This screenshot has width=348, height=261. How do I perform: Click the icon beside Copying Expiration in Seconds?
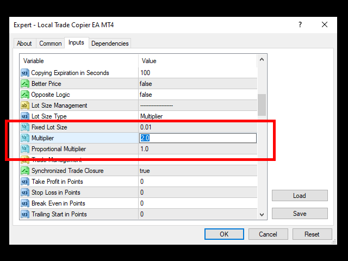coord(25,73)
